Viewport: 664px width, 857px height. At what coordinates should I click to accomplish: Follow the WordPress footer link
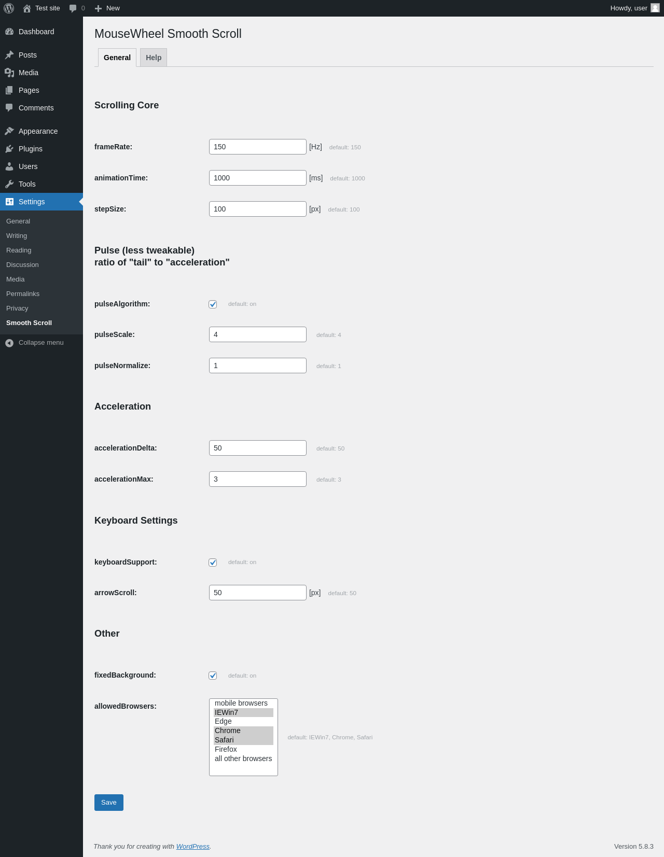point(193,846)
